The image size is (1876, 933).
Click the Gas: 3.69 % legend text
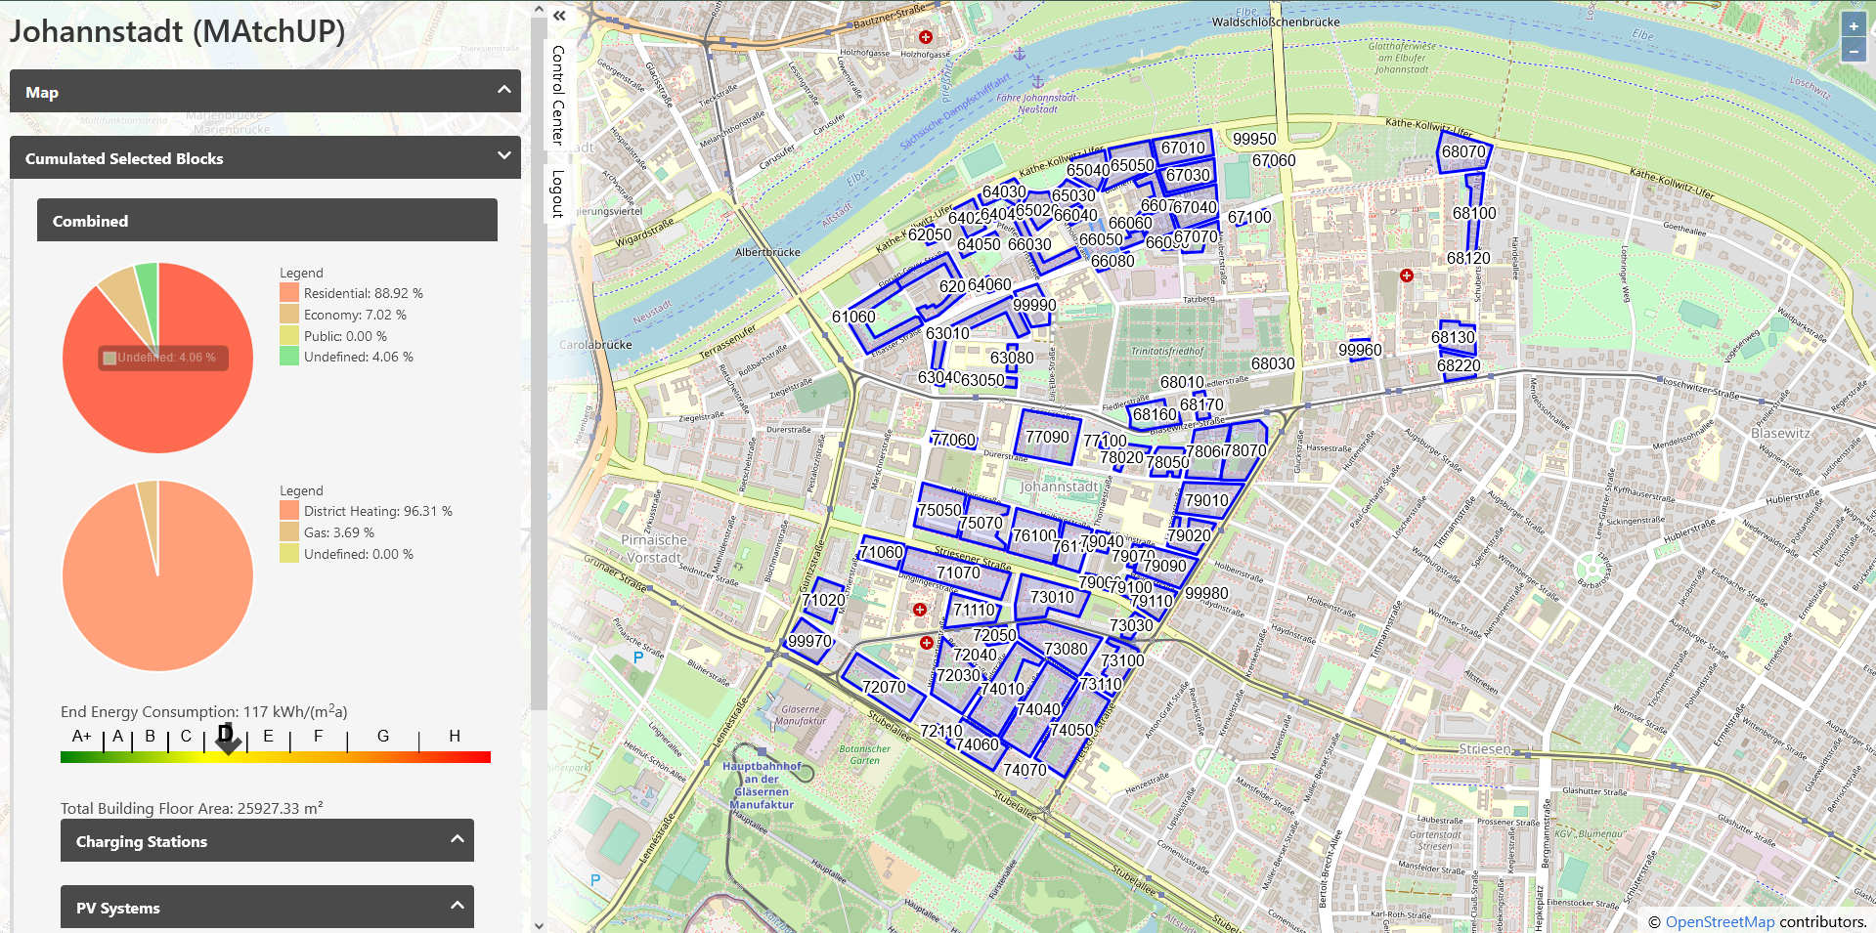click(x=339, y=532)
